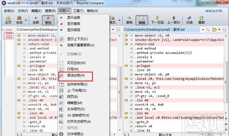Image resolution: width=229 pixels, height=136 pixels.
Task: Choose 边并排布局(S) side-by-side layout
Action: pos(83,84)
